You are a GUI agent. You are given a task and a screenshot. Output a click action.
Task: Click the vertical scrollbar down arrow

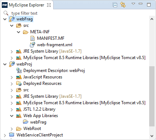click(x=152, y=136)
